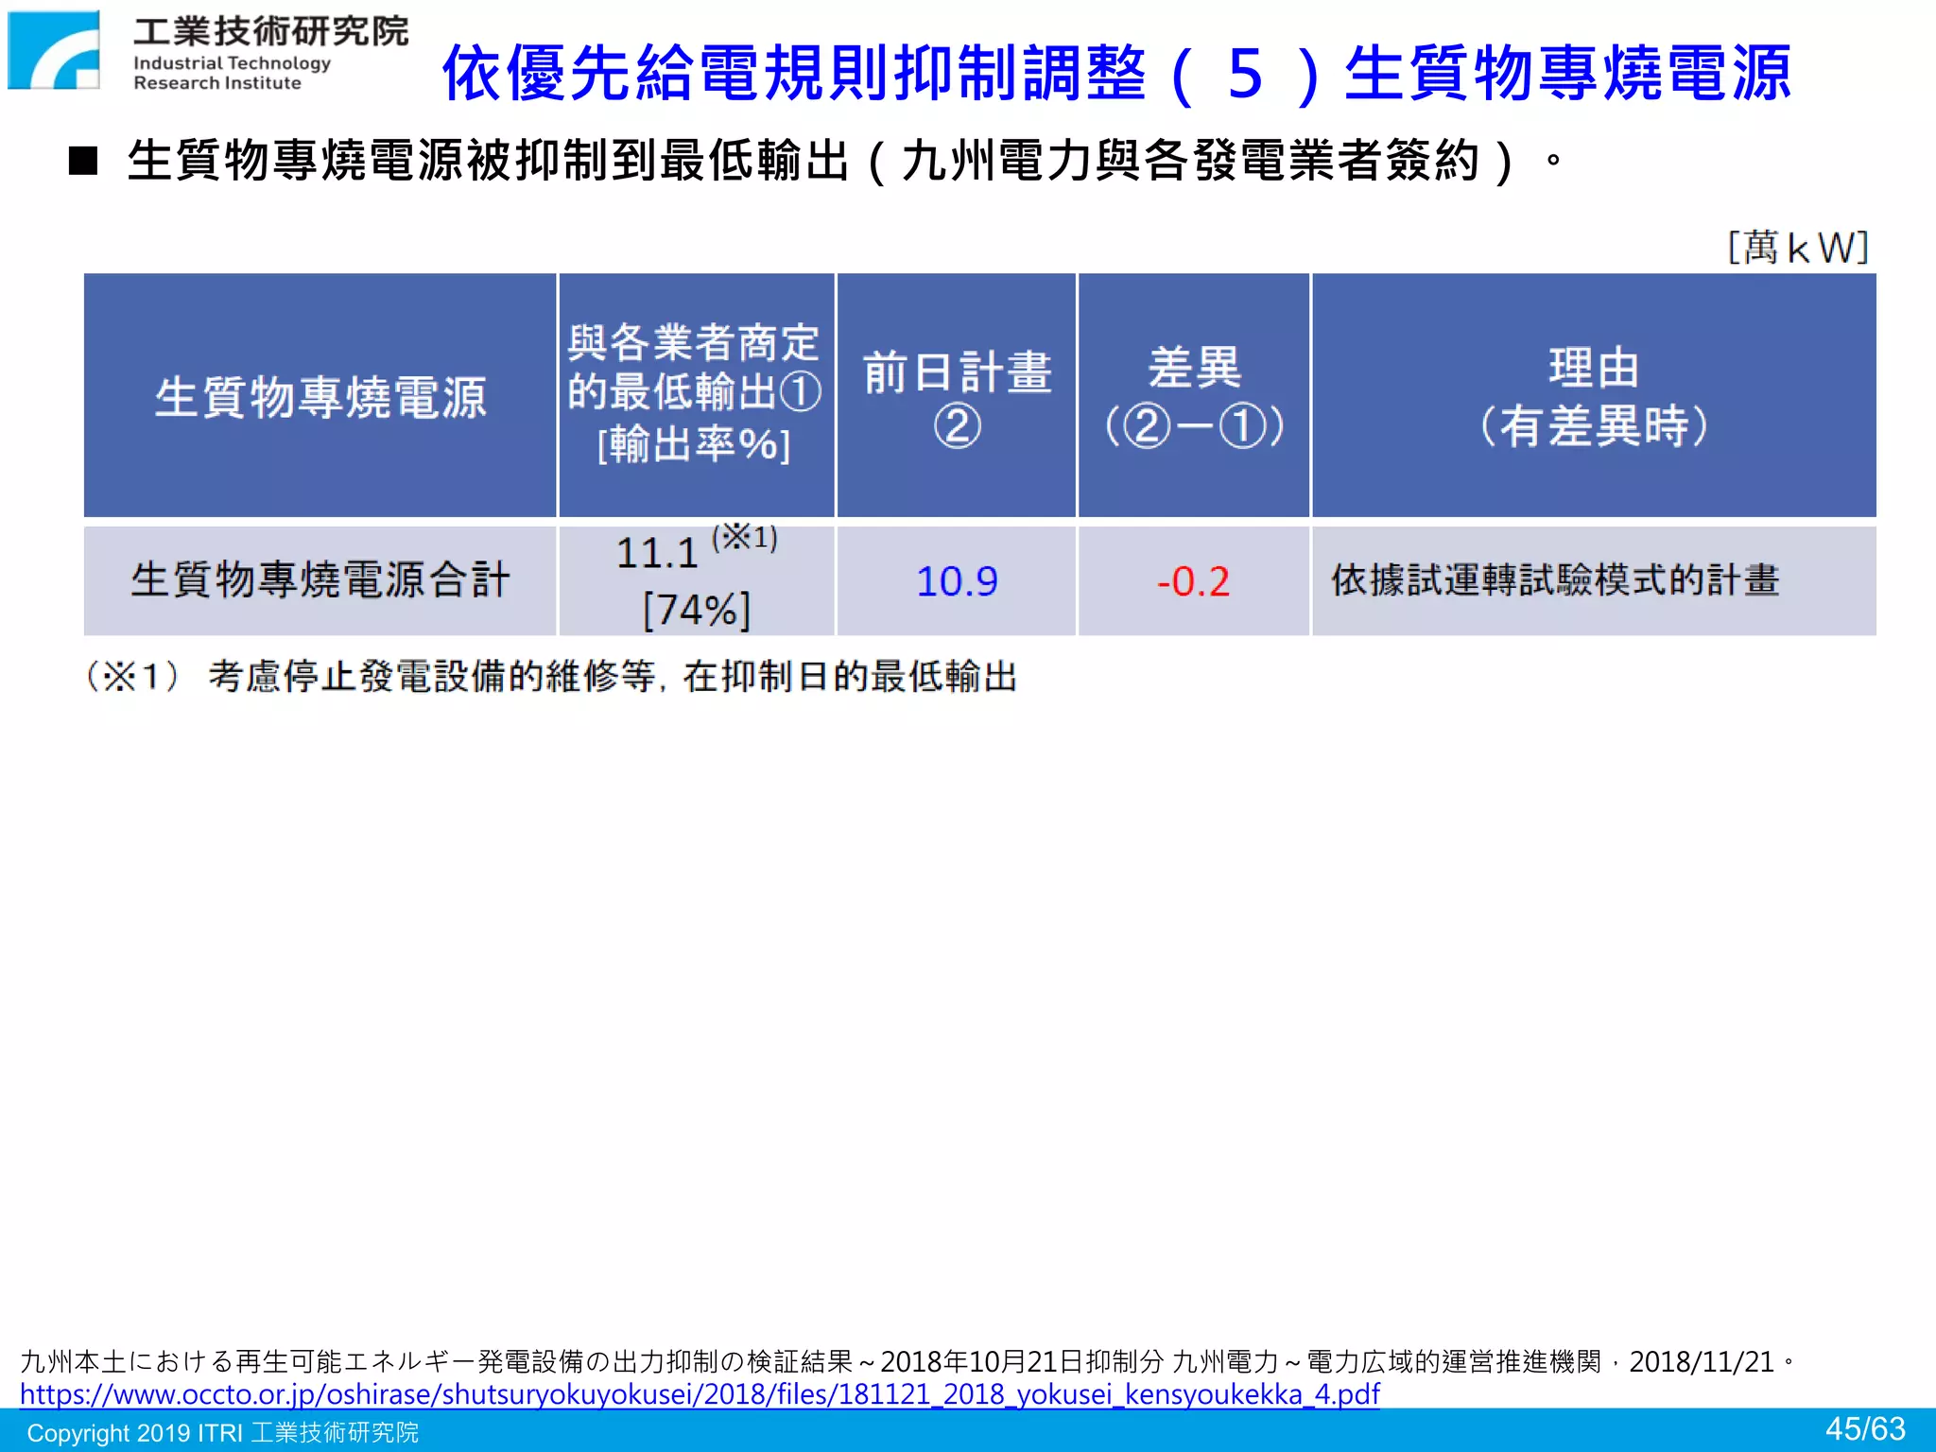
Task: Select the header cell 差異（②－①）
Action: 1194,396
